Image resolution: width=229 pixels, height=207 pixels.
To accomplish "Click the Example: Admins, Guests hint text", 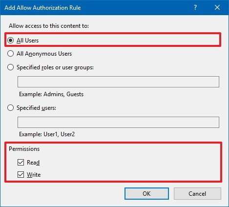I will (51, 94).
